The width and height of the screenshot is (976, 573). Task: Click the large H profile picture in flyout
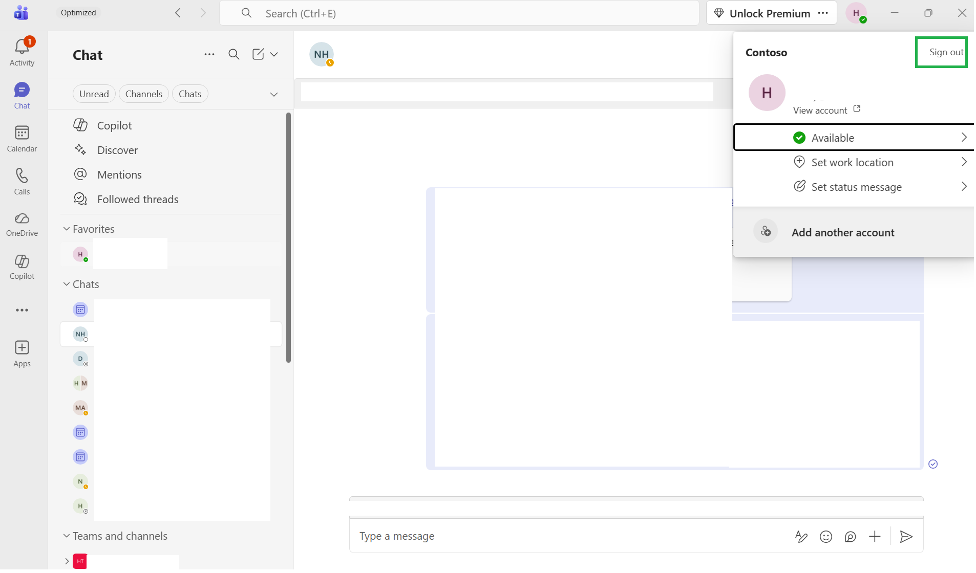(x=767, y=93)
